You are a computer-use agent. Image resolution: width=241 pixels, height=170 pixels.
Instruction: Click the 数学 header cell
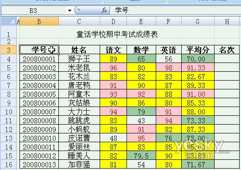pyautogui.click(x=141, y=50)
